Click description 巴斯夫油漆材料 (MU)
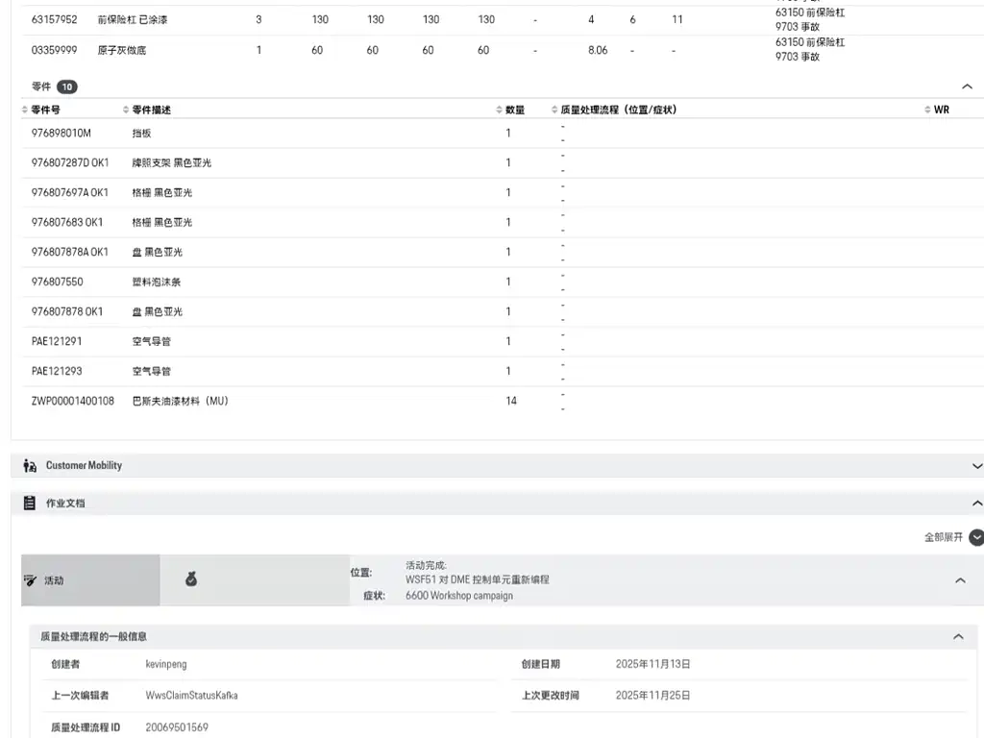984x738 pixels. (180, 401)
